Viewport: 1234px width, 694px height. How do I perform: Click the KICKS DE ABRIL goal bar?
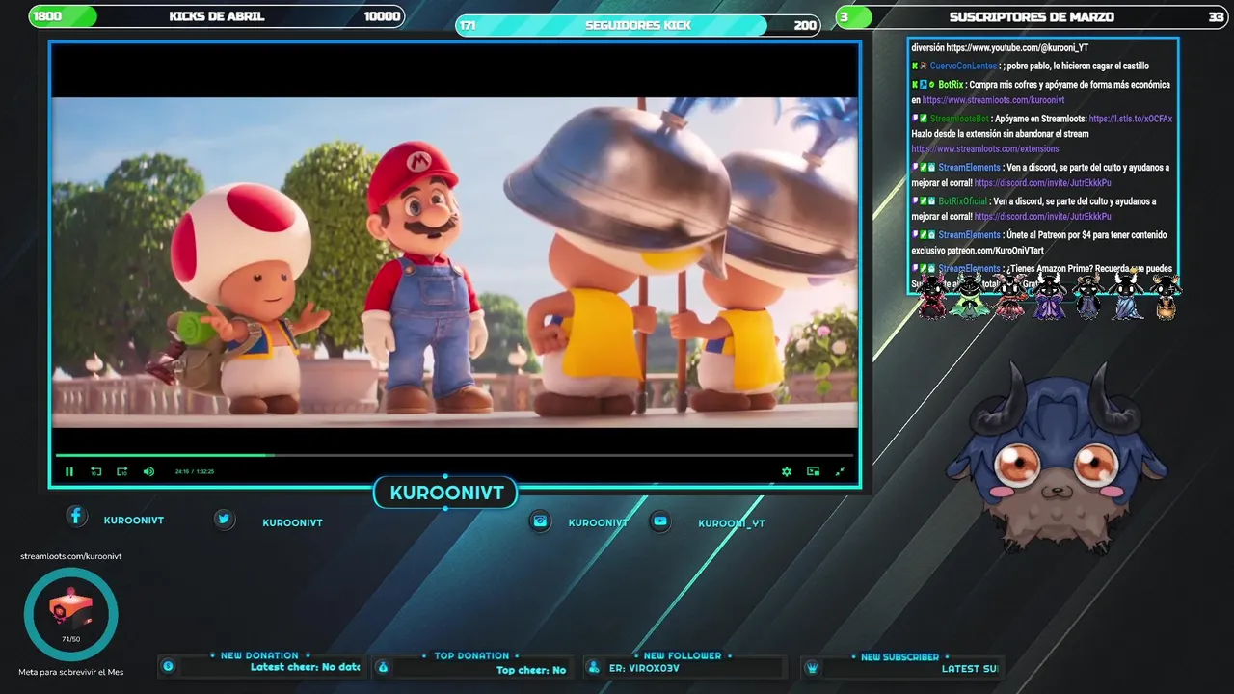(217, 16)
